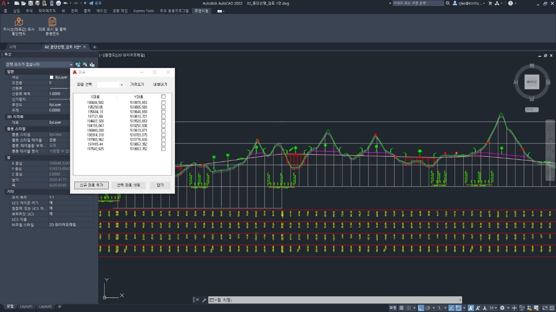Click the toggle PICKADD icon in properties palette
This screenshot has height=312, width=556.
click(x=78, y=64)
